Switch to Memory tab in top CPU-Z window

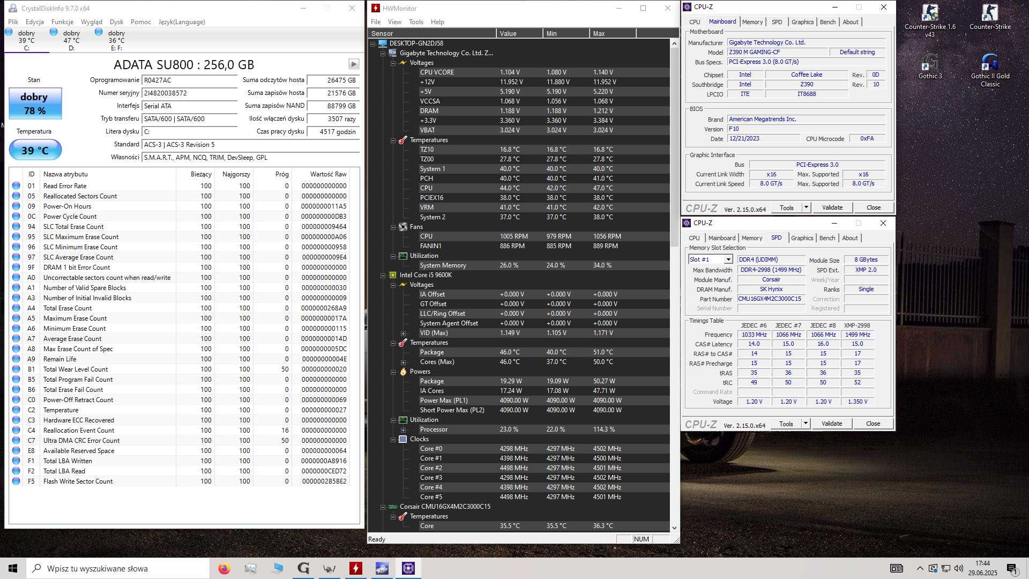(x=752, y=22)
